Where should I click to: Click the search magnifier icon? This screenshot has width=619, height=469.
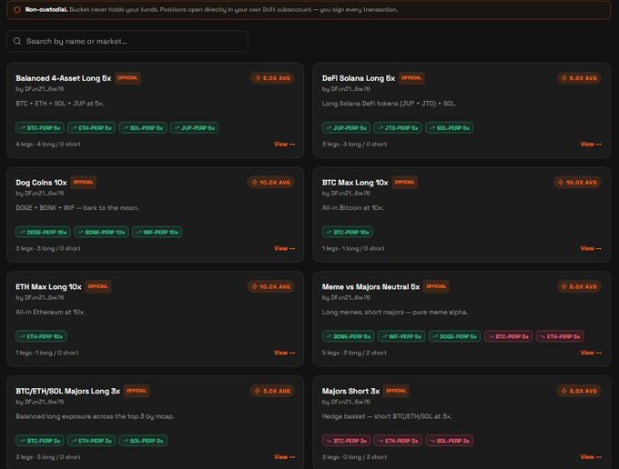pos(17,41)
